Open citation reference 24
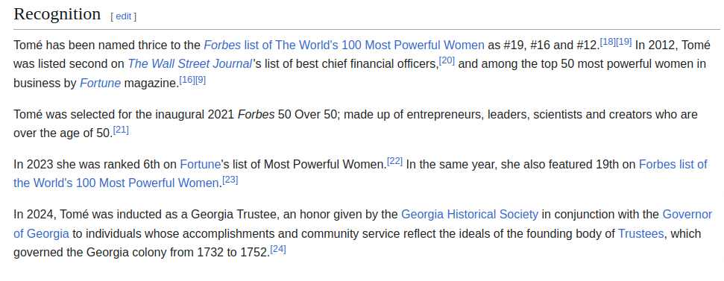The image size is (724, 281). (278, 250)
